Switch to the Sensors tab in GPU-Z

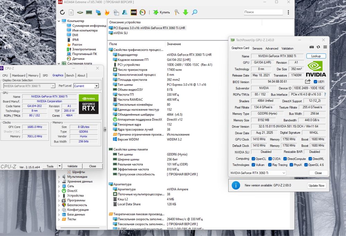click(x=257, y=48)
